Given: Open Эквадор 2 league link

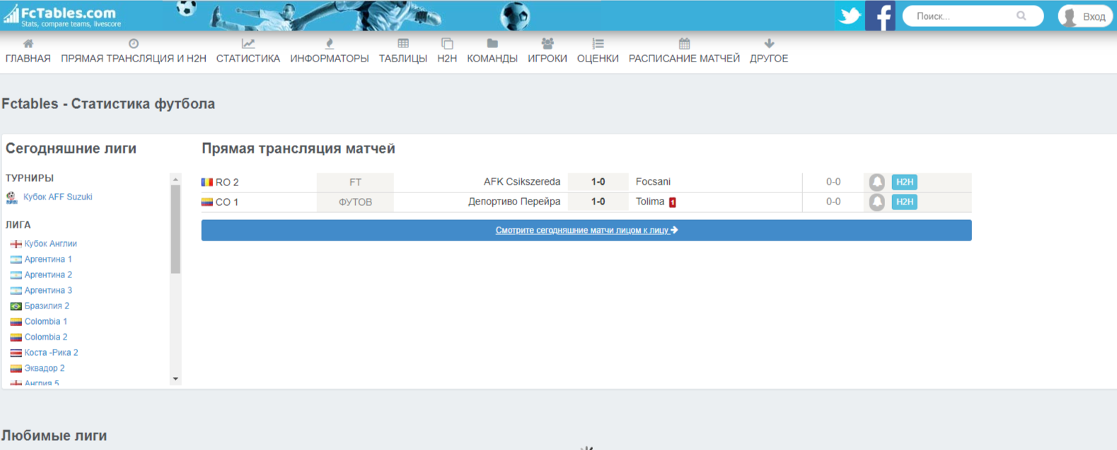Looking at the screenshot, I should pyautogui.click(x=45, y=368).
